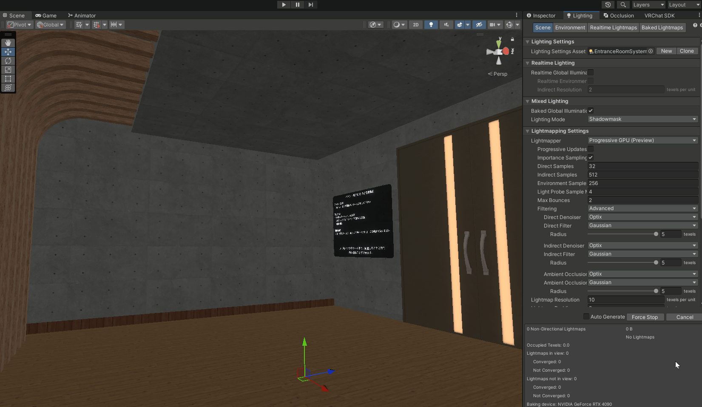Image resolution: width=702 pixels, height=407 pixels.
Task: Switch to the Inspector tab
Action: click(541, 16)
